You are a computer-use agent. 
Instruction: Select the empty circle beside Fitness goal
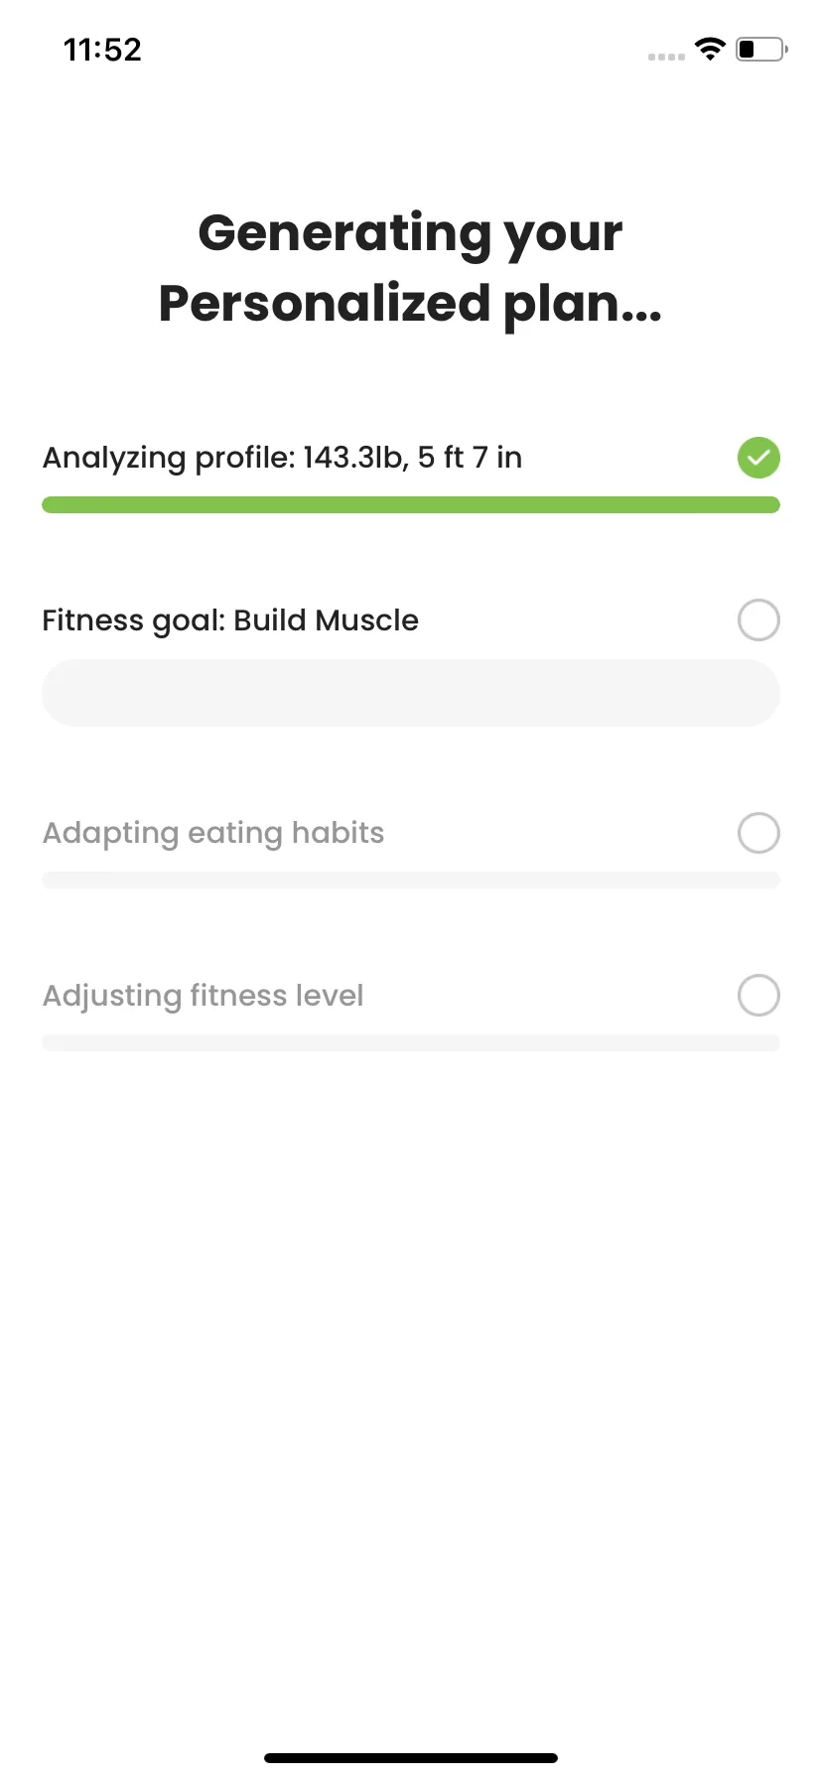tap(758, 620)
